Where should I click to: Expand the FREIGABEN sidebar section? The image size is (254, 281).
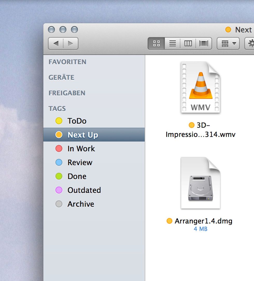67,93
